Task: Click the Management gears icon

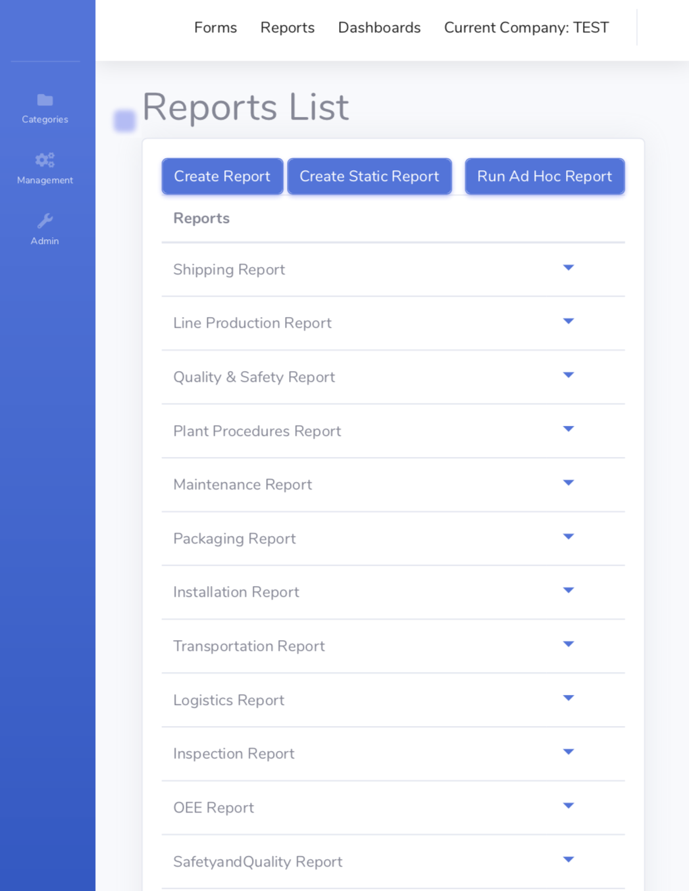Action: pyautogui.click(x=45, y=160)
